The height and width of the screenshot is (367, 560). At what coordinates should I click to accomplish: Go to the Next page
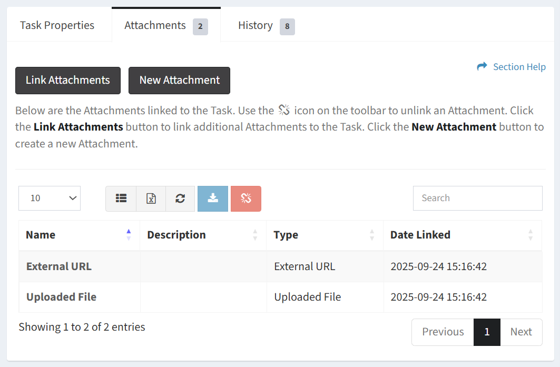[520, 332]
